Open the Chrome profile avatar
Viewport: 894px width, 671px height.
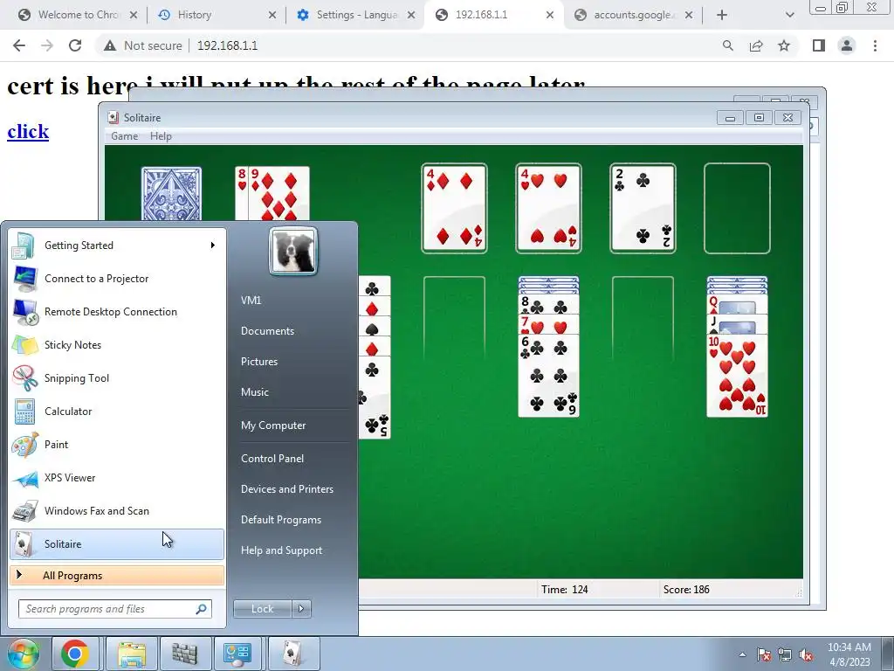pyautogui.click(x=847, y=45)
